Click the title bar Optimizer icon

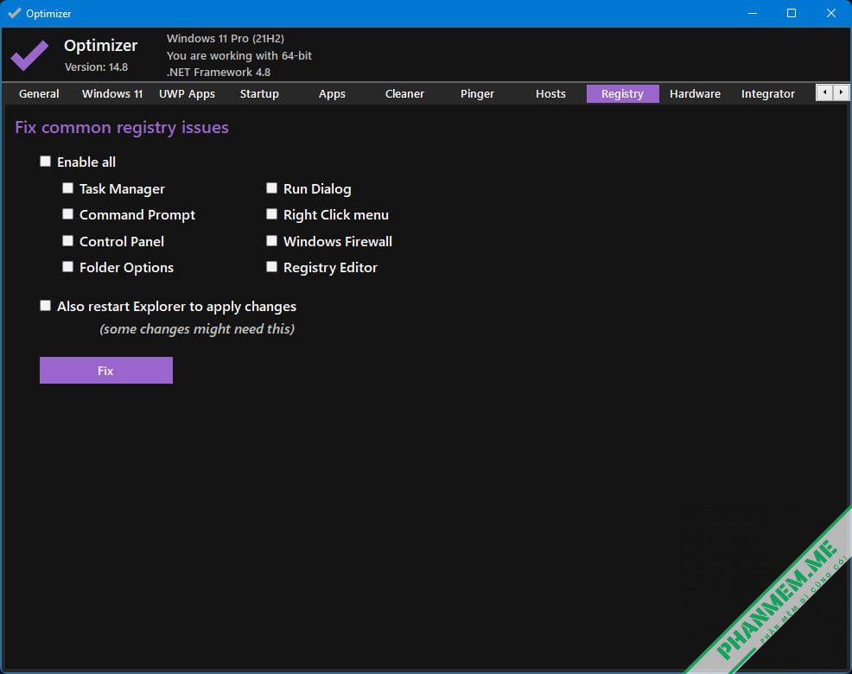(15, 13)
